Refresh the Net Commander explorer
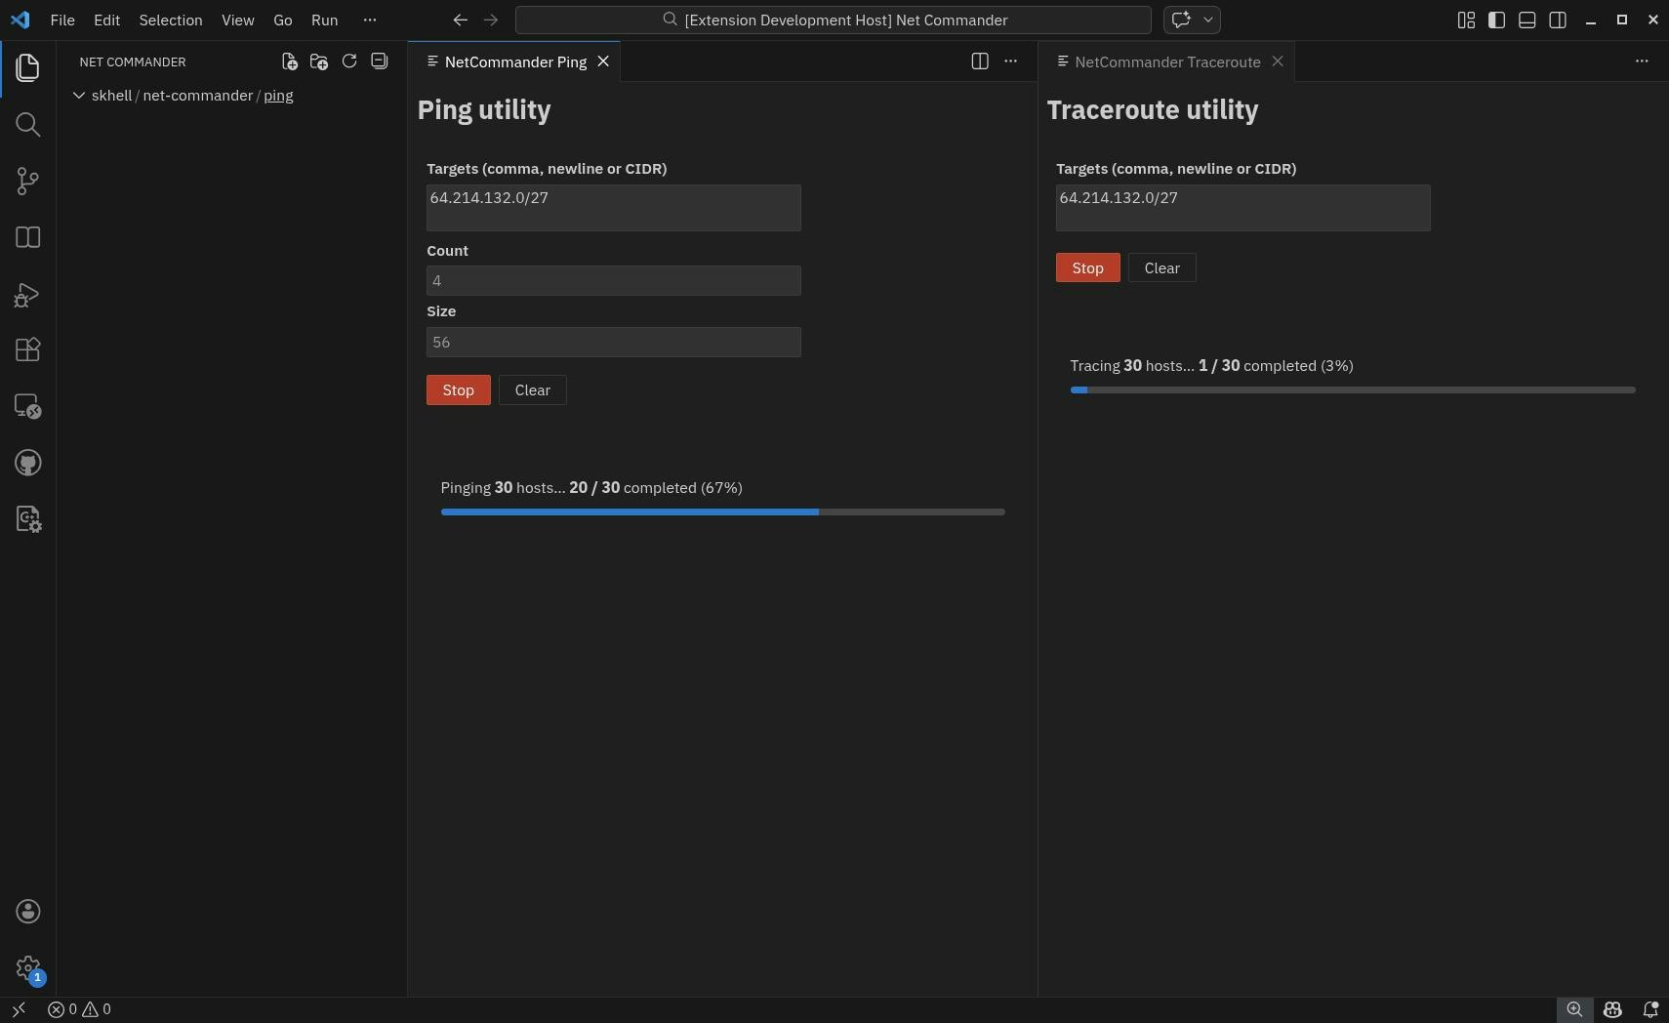Viewport: 1669px width, 1023px height. coord(349,61)
